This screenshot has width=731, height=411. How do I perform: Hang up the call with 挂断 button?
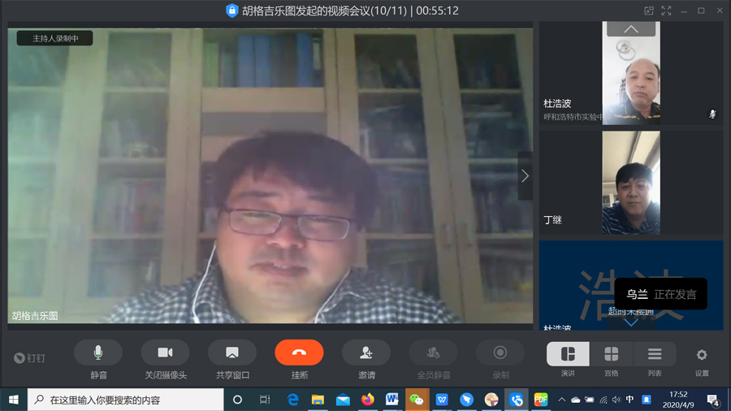point(299,353)
